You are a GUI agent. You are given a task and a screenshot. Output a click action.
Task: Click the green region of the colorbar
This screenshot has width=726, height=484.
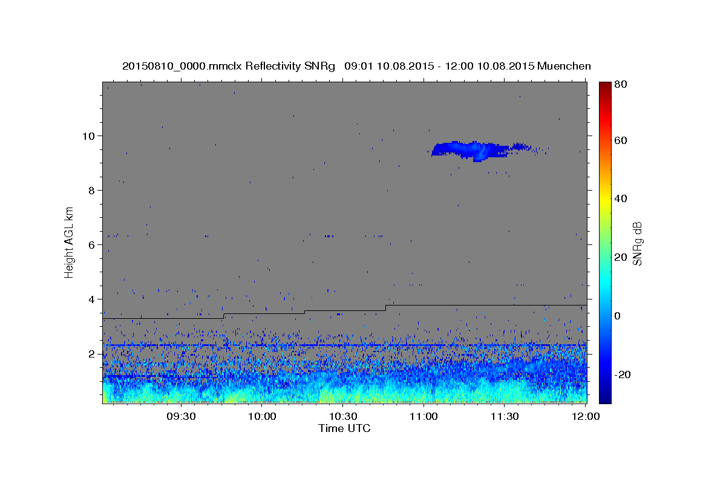(x=605, y=242)
